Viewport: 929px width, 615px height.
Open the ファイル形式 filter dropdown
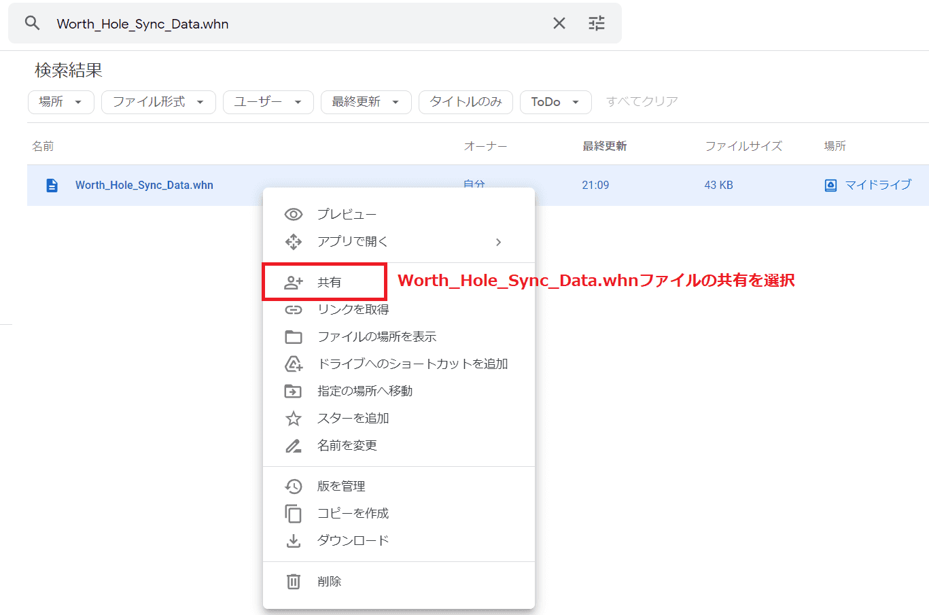pos(158,102)
